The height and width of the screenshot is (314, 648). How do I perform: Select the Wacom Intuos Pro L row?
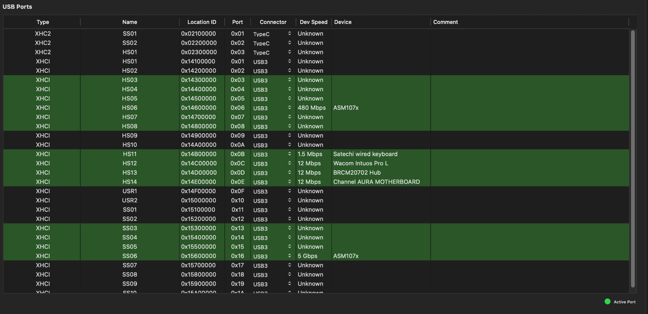360,163
